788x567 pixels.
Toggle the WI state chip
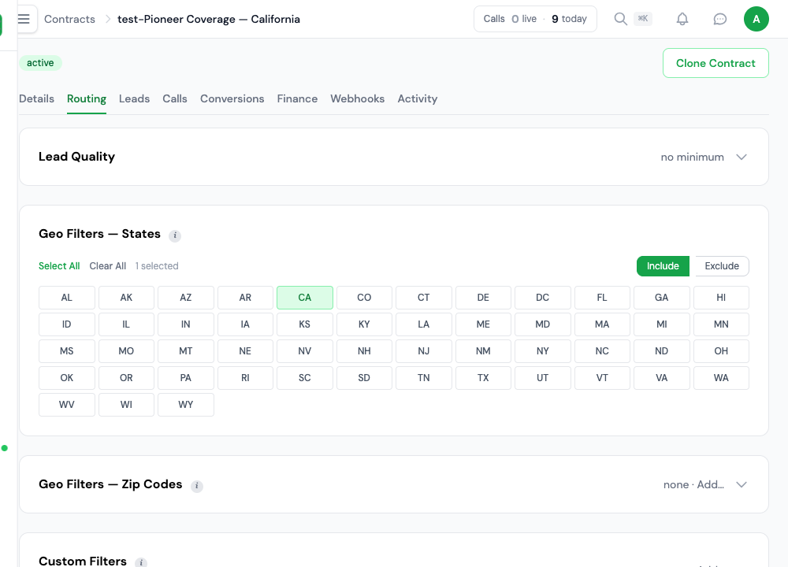(x=126, y=405)
